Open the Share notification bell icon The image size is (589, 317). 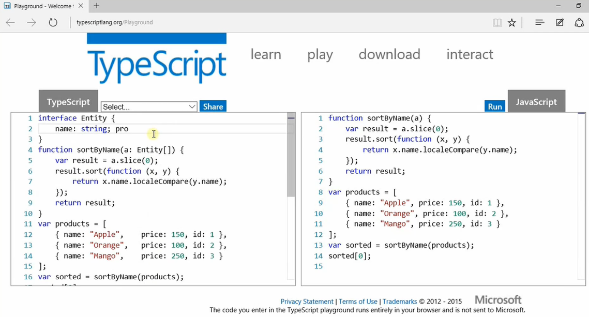click(579, 23)
